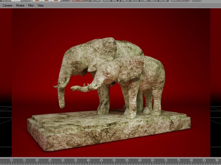Move playhead to frame 30 on ruler

(63, 160)
